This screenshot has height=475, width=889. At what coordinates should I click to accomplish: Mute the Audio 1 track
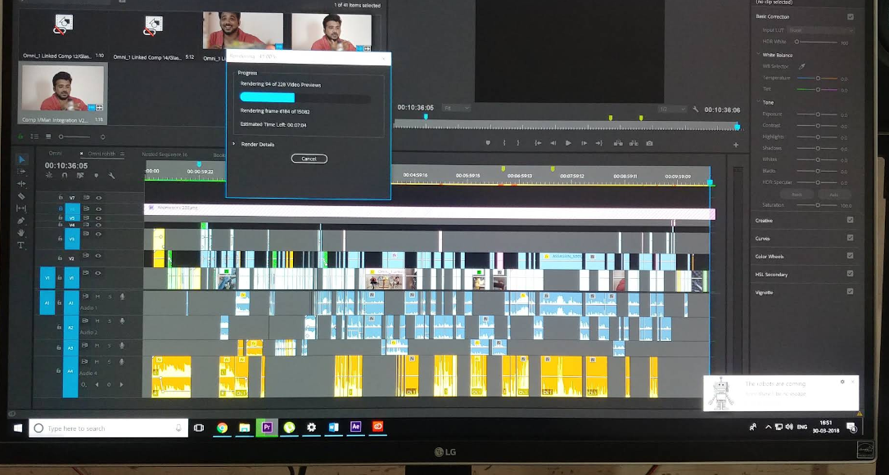coord(97,297)
